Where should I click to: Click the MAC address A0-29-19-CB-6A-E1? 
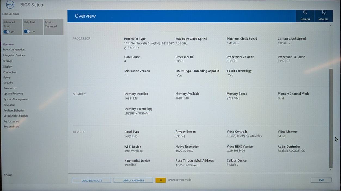tap(188, 165)
